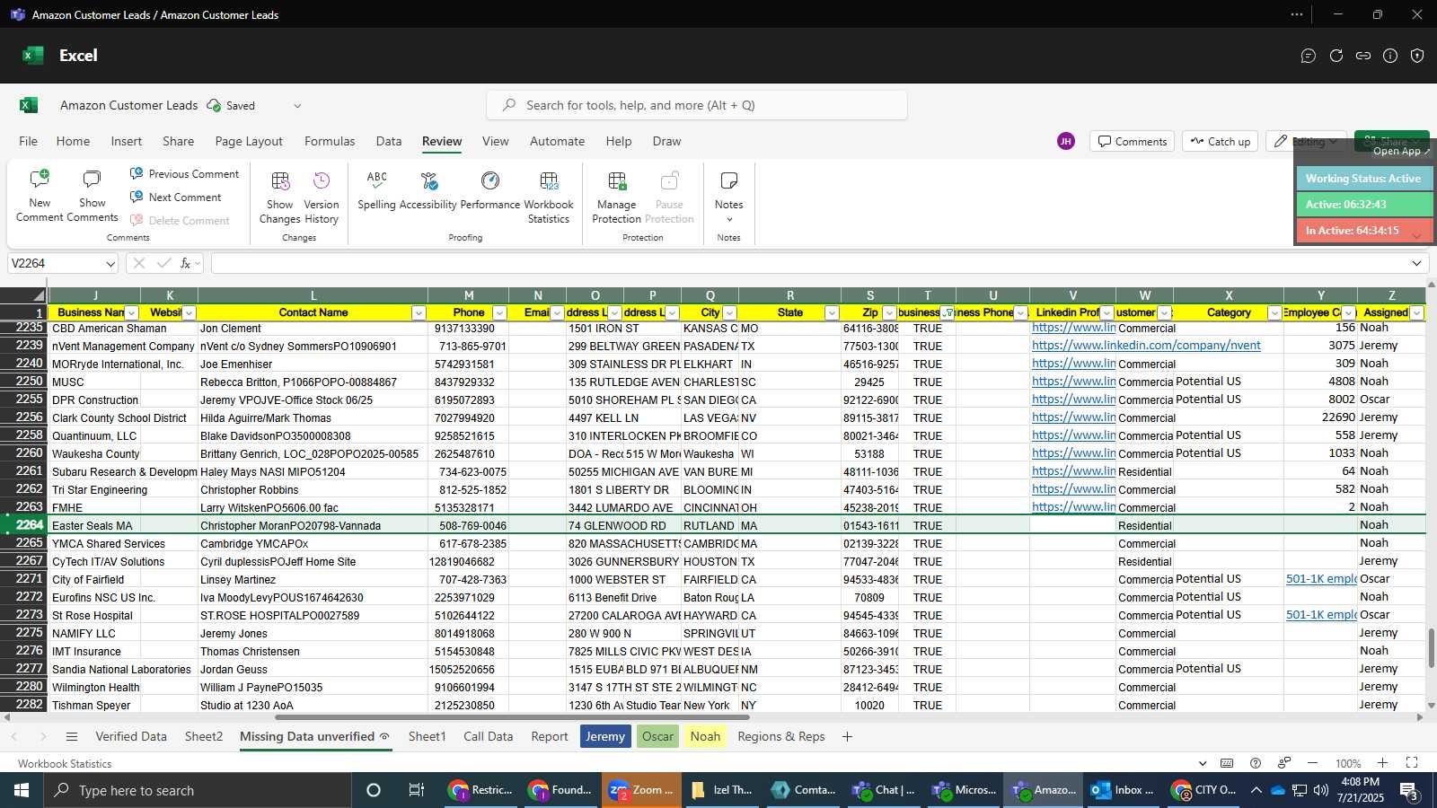1437x808 pixels.
Task: Switch to the Jeremy sheet tab
Action: 605,736
